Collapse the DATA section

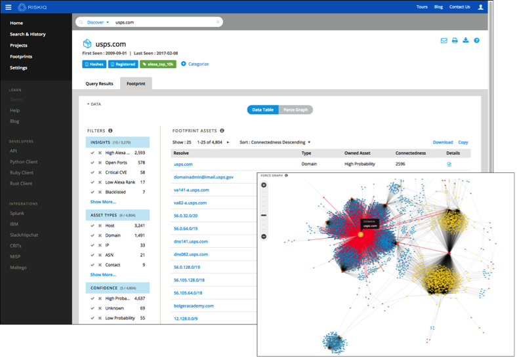point(94,104)
